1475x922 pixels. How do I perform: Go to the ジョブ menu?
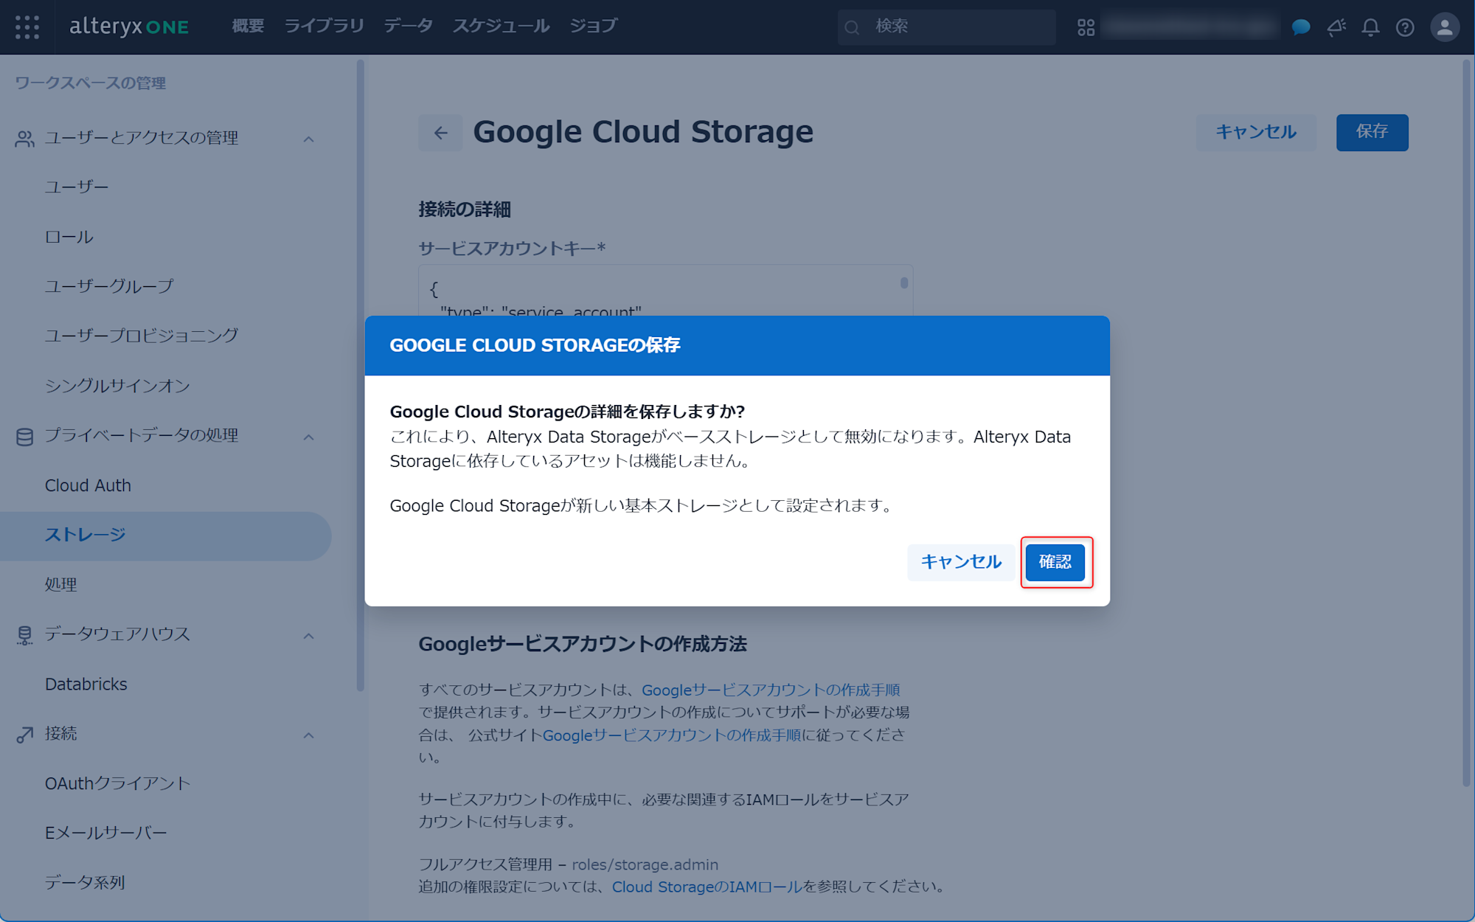tap(593, 26)
